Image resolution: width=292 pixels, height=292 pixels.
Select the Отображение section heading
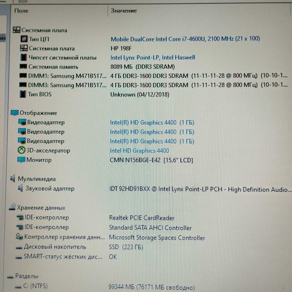click(38, 113)
